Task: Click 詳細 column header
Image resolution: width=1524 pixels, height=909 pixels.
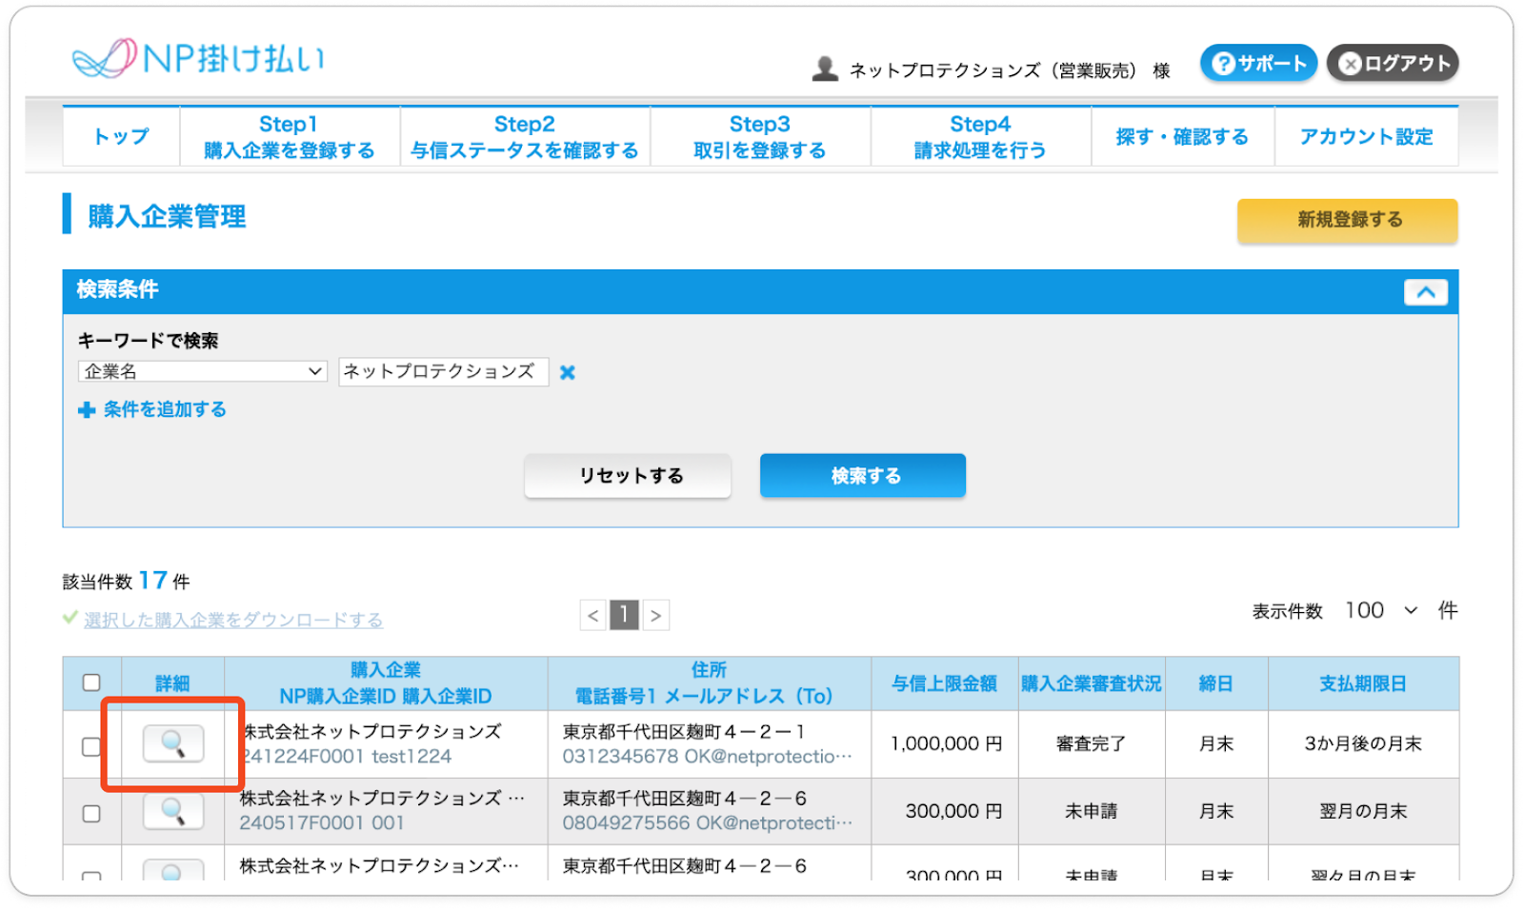Action: click(x=172, y=683)
